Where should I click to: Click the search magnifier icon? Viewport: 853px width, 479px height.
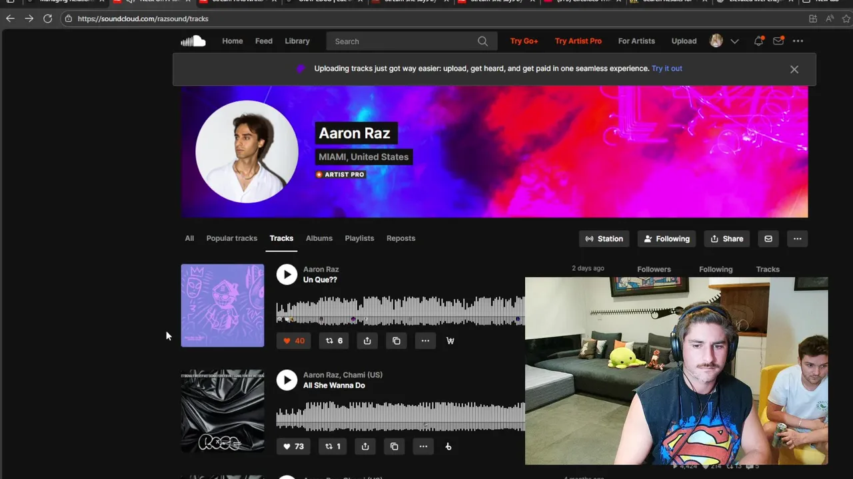tap(482, 41)
